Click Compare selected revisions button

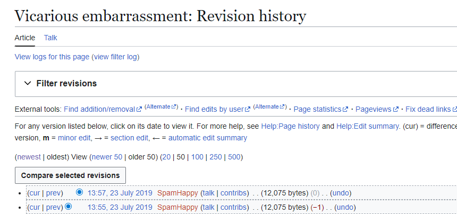pos(70,175)
